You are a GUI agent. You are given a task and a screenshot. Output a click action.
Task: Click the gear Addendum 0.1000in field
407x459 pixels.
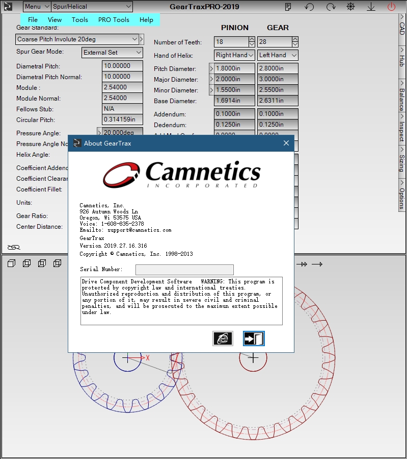pyautogui.click(x=278, y=114)
